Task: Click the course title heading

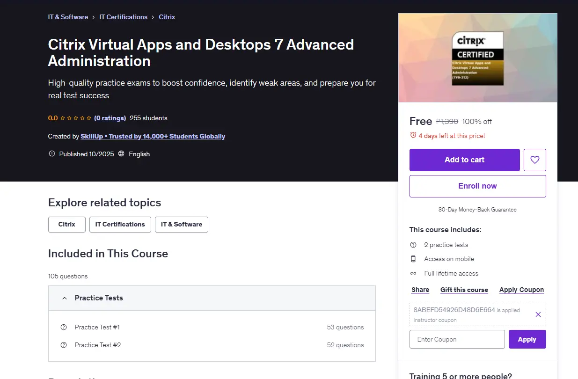Action: (x=201, y=52)
